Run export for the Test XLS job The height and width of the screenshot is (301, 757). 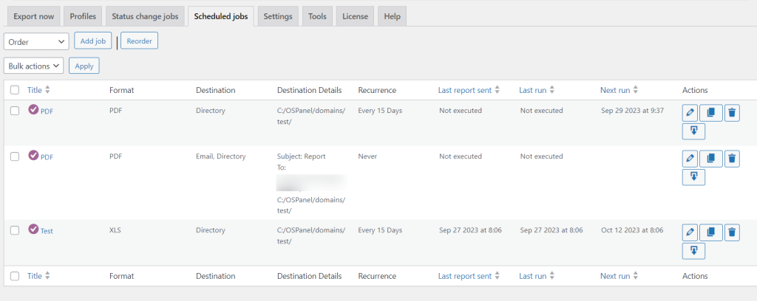pos(693,250)
